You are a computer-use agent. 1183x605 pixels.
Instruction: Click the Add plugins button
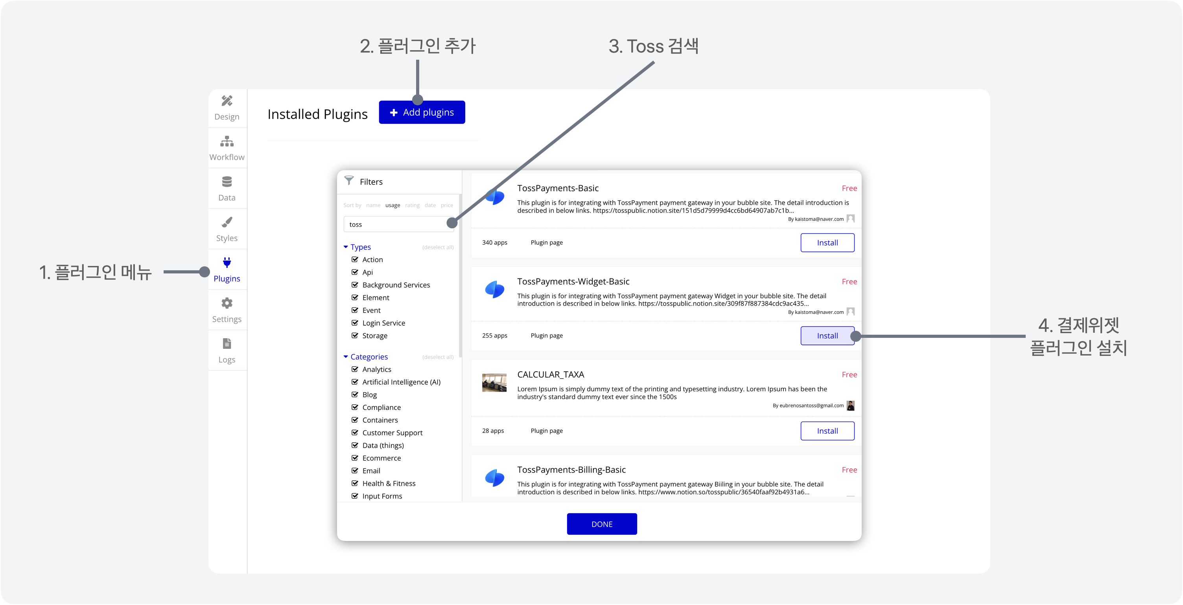click(x=422, y=112)
